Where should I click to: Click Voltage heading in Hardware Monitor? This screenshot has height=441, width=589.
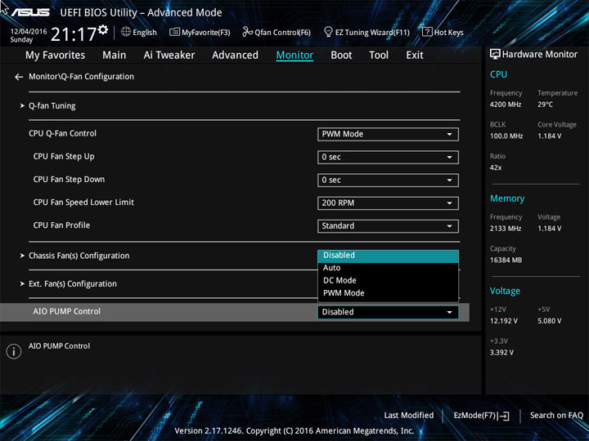coord(505,291)
